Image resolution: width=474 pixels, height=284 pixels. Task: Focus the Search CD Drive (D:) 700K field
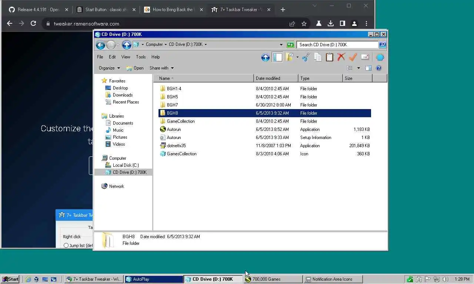[337, 45]
